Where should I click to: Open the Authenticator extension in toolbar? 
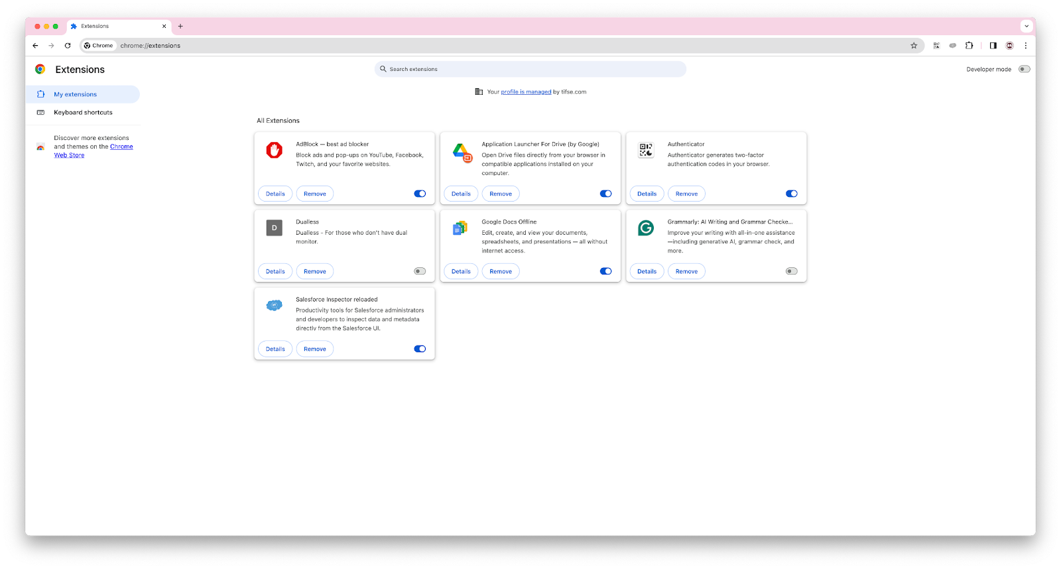point(936,46)
